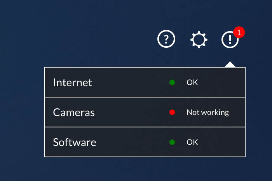This screenshot has width=272, height=181.
Task: Click the red status dot for Cameras
Action: (x=172, y=112)
